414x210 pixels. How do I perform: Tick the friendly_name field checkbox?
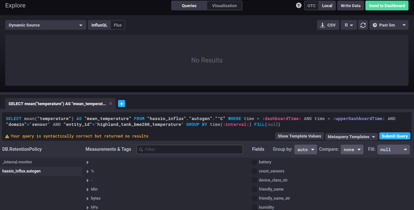coord(254,189)
